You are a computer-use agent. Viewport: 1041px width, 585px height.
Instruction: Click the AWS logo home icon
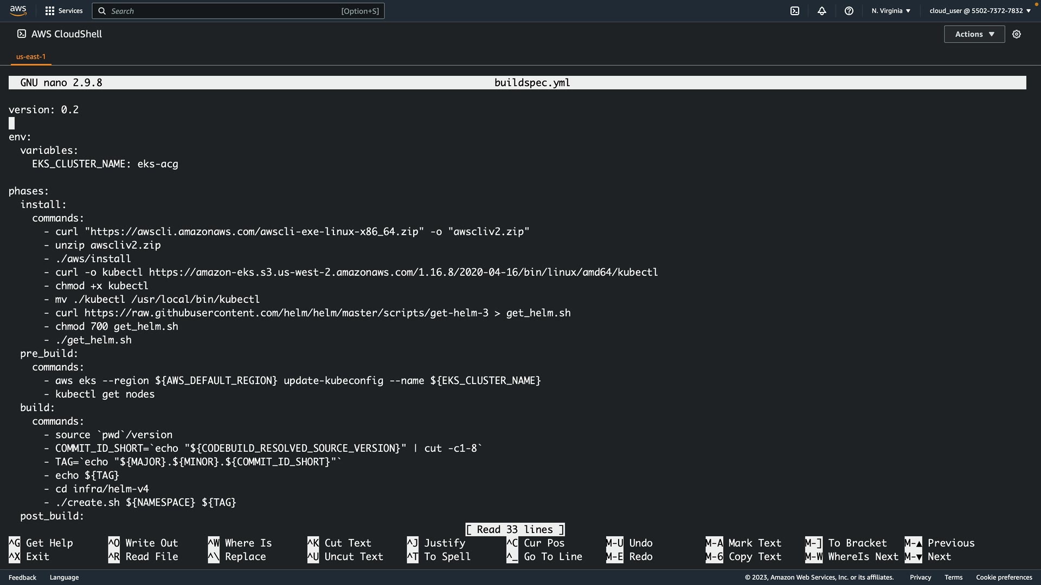coord(18,10)
